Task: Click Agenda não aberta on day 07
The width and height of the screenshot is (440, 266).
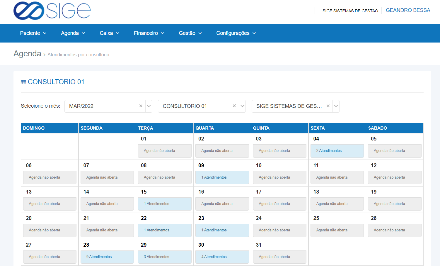Action: pyautogui.click(x=107, y=177)
